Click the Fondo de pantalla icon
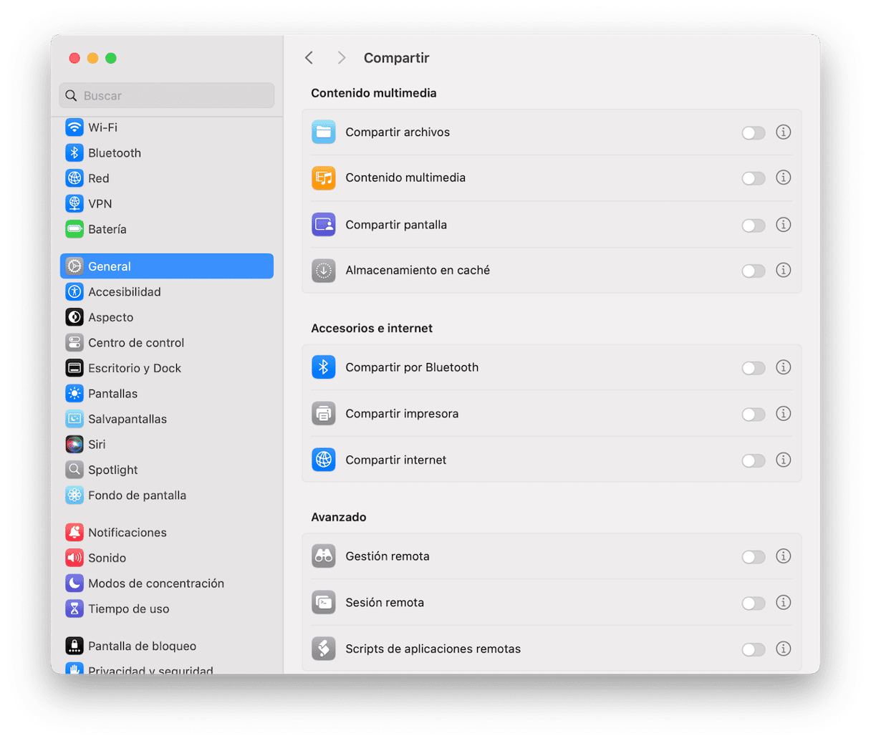The height and width of the screenshot is (741, 871). coord(74,495)
